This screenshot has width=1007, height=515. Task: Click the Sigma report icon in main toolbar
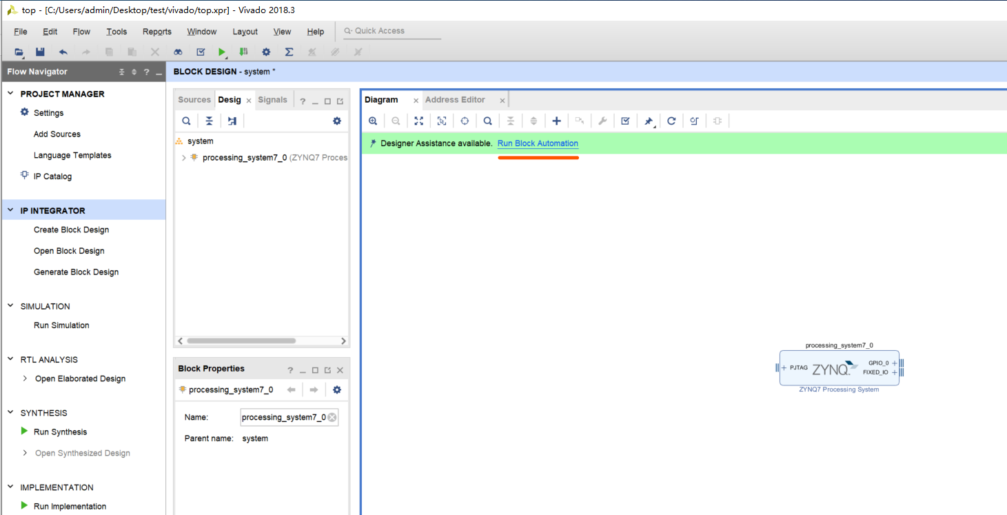coord(289,52)
